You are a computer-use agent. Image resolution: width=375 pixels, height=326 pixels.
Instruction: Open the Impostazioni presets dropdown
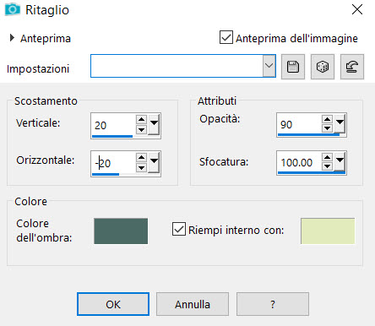tap(269, 66)
